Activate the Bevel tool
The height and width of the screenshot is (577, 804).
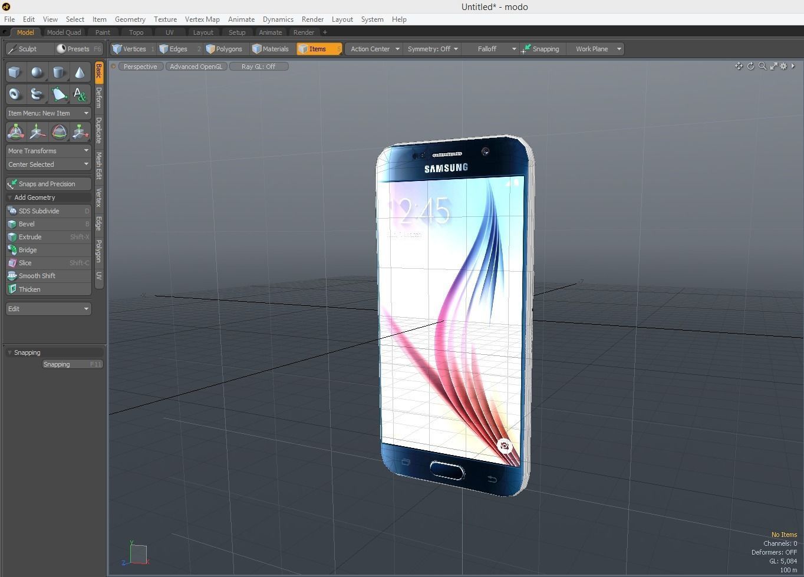(x=48, y=224)
